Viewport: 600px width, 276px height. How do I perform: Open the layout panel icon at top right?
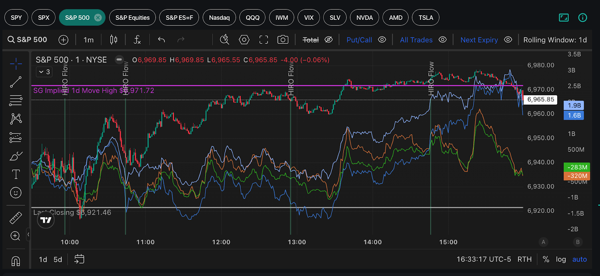click(x=564, y=18)
